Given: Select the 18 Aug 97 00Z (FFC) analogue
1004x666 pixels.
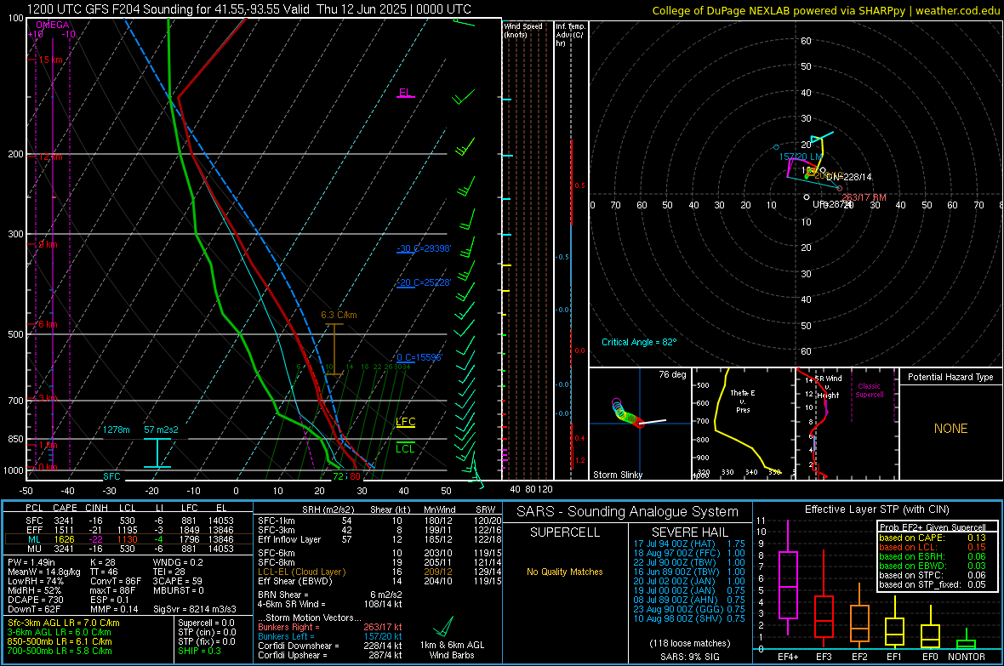Looking at the screenshot, I should tap(689, 553).
